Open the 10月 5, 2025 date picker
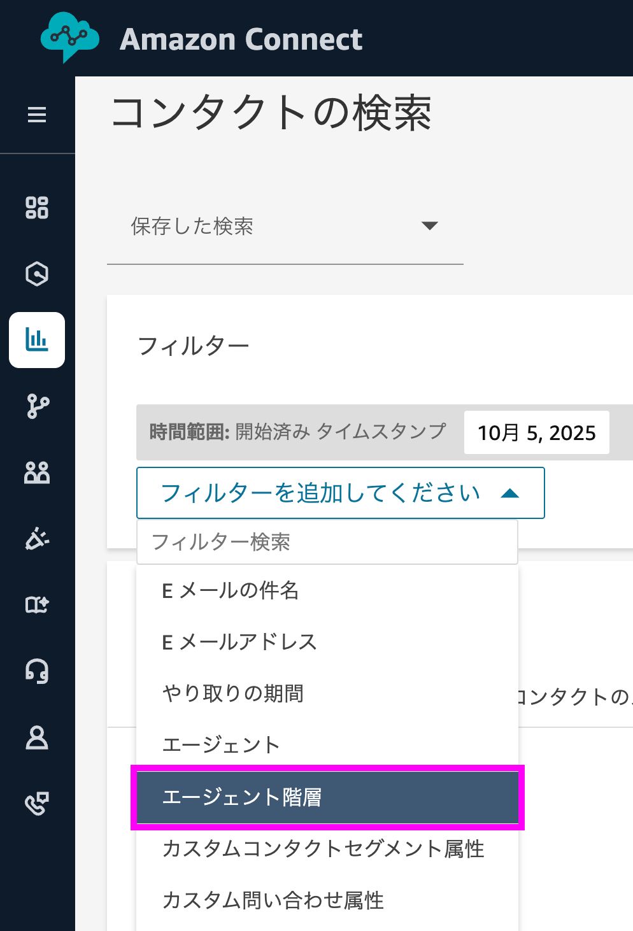 (536, 433)
